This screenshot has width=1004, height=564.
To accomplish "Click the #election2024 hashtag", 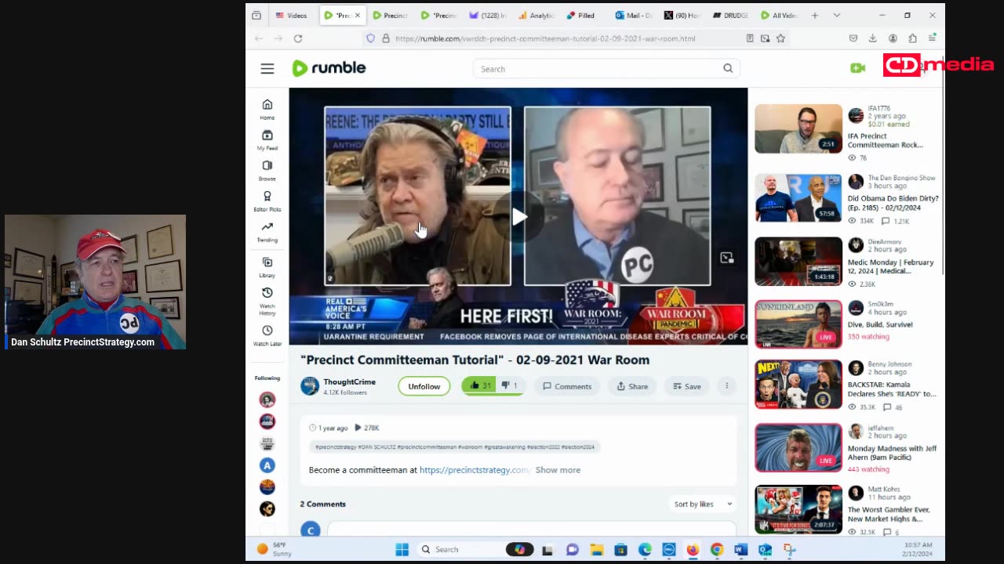I will 578,446.
